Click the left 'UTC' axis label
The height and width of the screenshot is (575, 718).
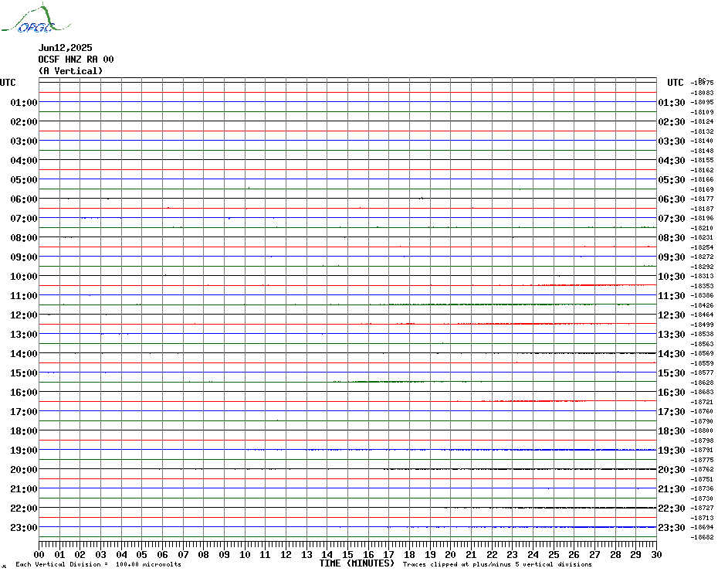[x=8, y=83]
